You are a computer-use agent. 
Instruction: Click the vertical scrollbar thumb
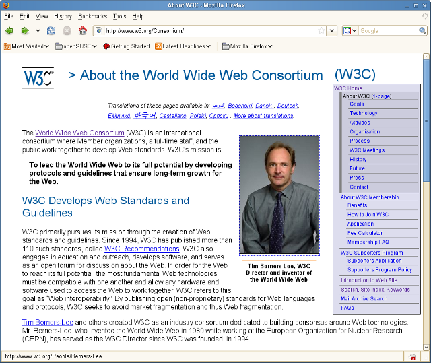point(426,121)
